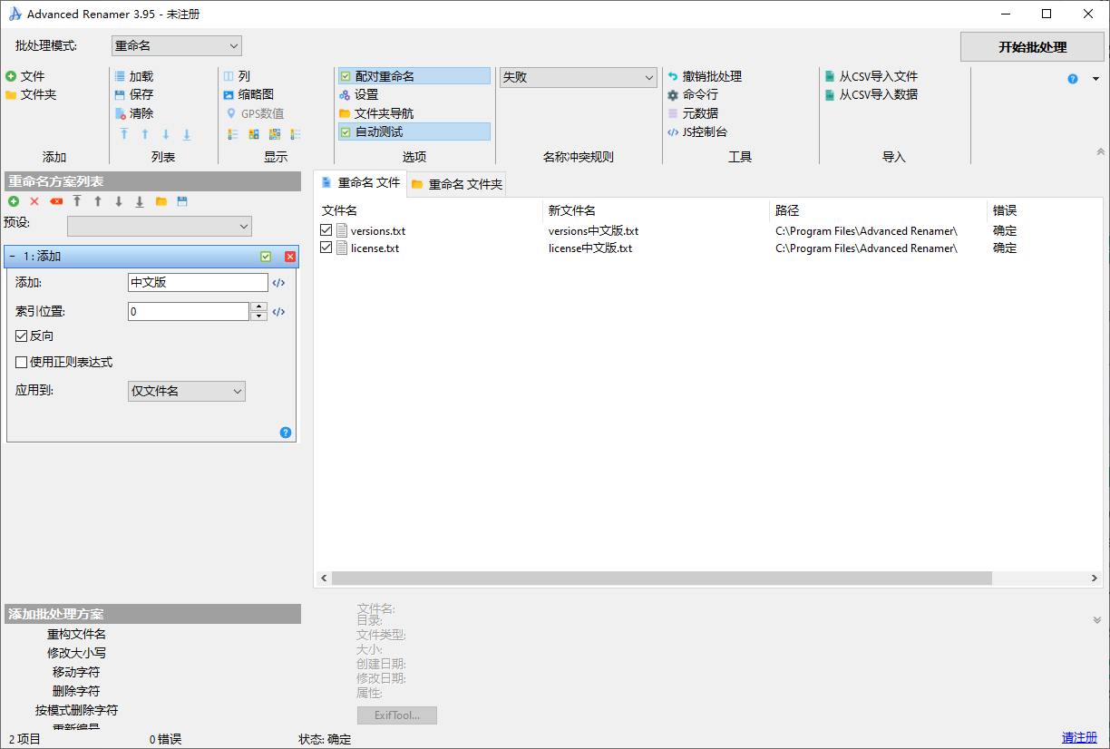Add a folder via 文件夹
The height and width of the screenshot is (749, 1110).
click(x=31, y=94)
